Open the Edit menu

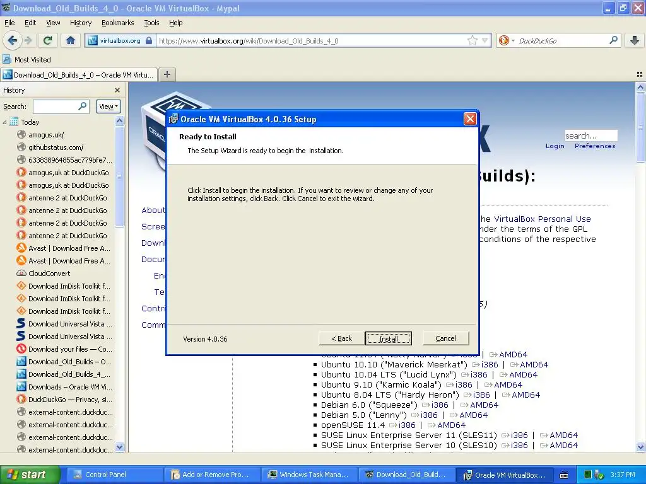30,23
